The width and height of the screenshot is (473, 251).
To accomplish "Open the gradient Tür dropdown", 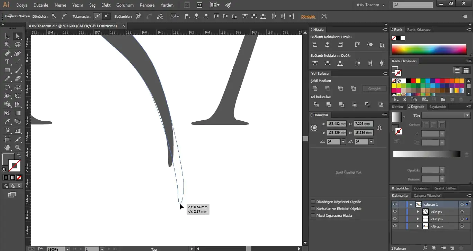I will point(446,115).
